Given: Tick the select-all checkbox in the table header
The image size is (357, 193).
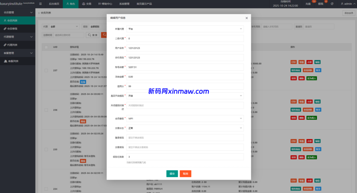Looking at the screenshot, I should point(46,47).
